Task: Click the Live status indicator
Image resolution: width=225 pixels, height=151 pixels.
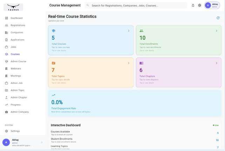Action: (x=216, y=125)
